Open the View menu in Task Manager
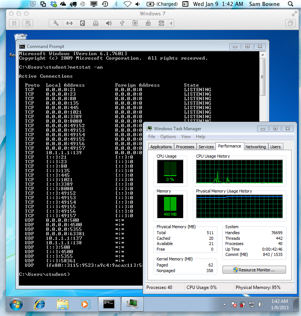 pos(186,137)
